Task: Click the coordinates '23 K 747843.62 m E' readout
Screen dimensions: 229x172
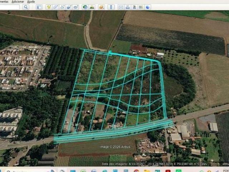Action: tap(163, 164)
